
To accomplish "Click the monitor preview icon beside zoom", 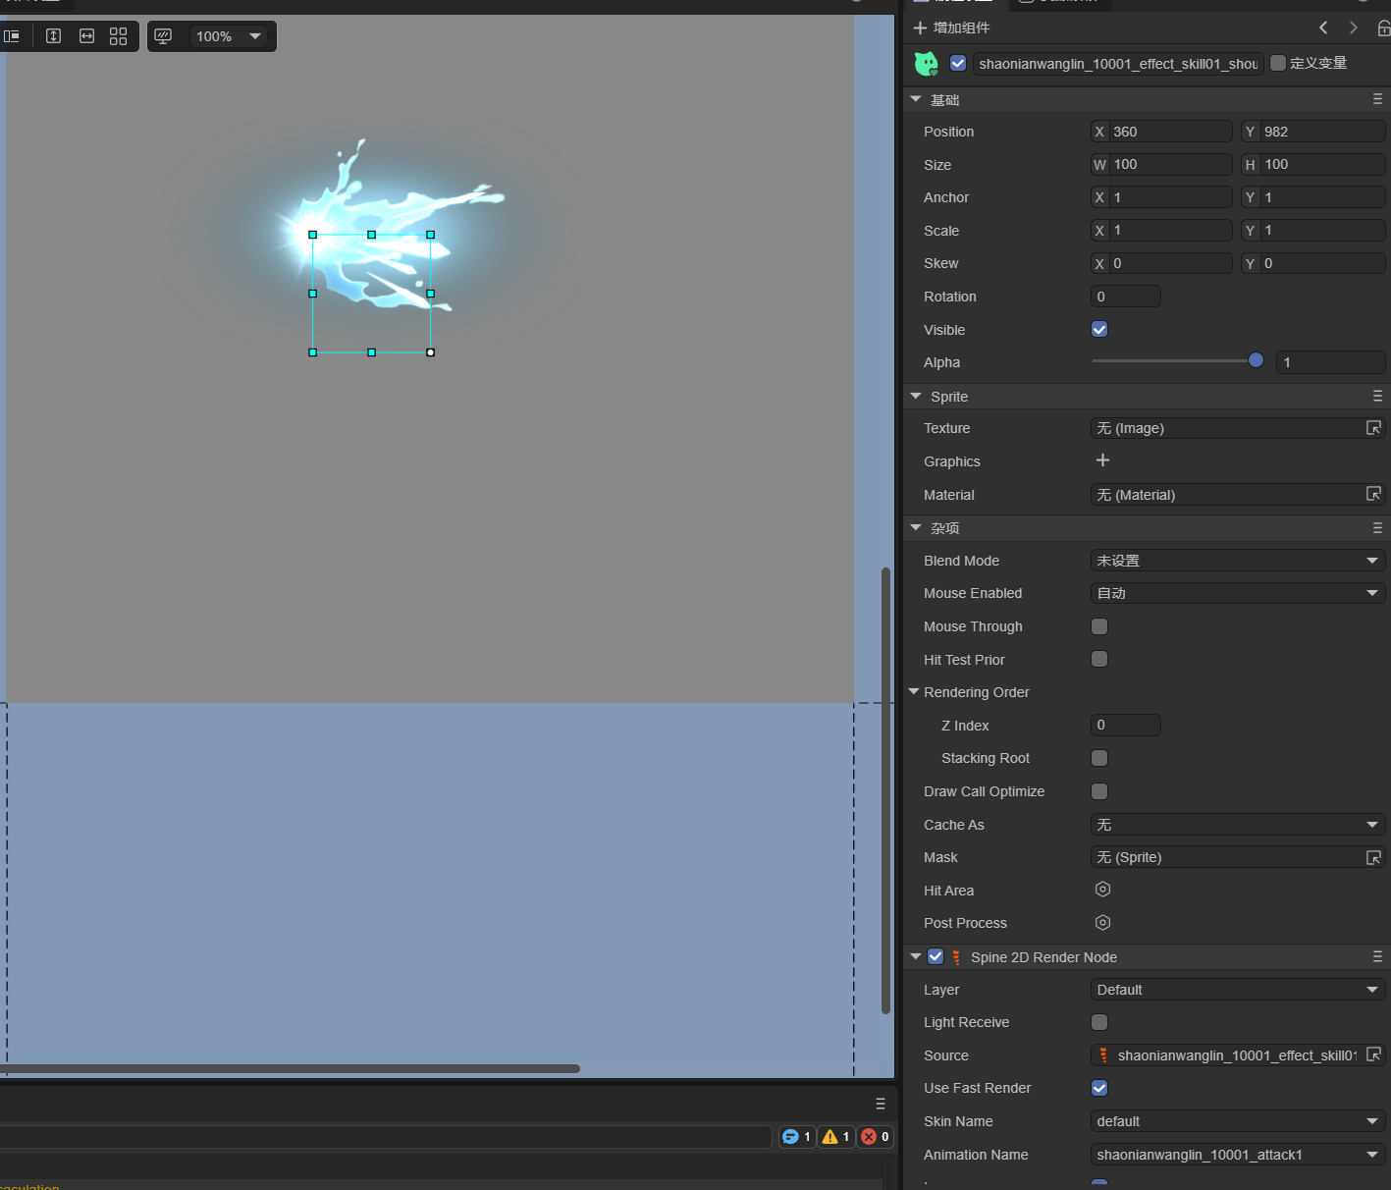I will pyautogui.click(x=163, y=36).
